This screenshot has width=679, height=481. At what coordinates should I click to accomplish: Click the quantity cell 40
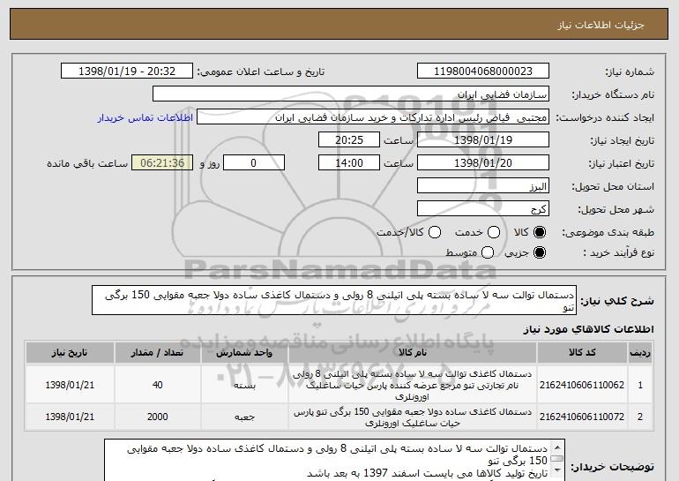pos(157,385)
